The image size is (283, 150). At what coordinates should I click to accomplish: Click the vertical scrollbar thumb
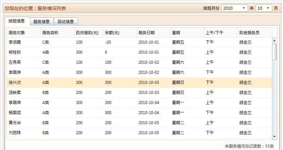tap(274, 52)
